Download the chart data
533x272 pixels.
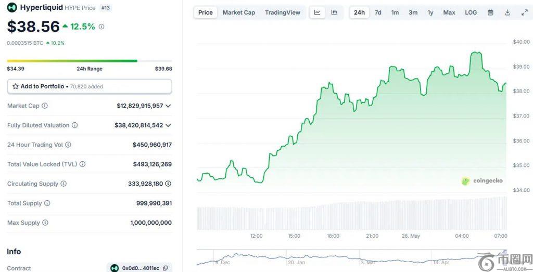click(x=507, y=12)
